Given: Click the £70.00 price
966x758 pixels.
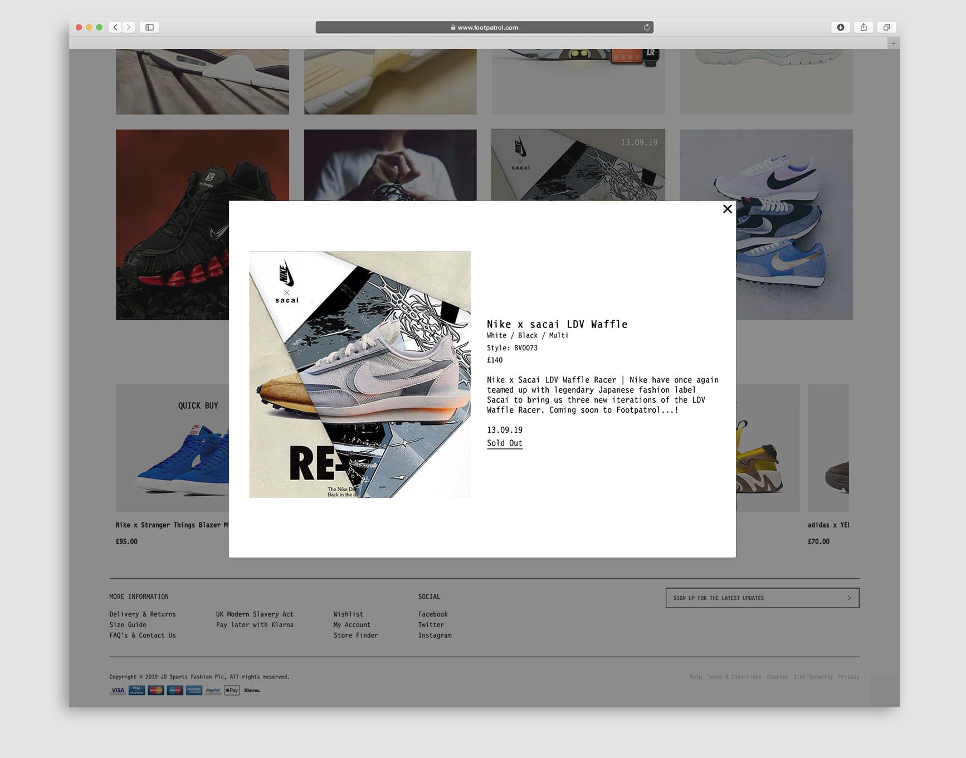Looking at the screenshot, I should [818, 542].
